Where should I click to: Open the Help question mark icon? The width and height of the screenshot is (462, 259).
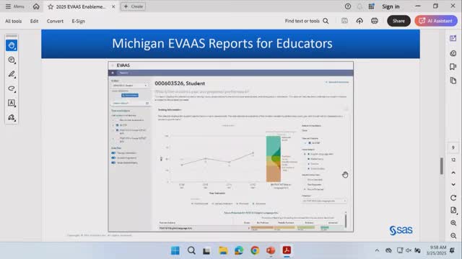[348, 6]
